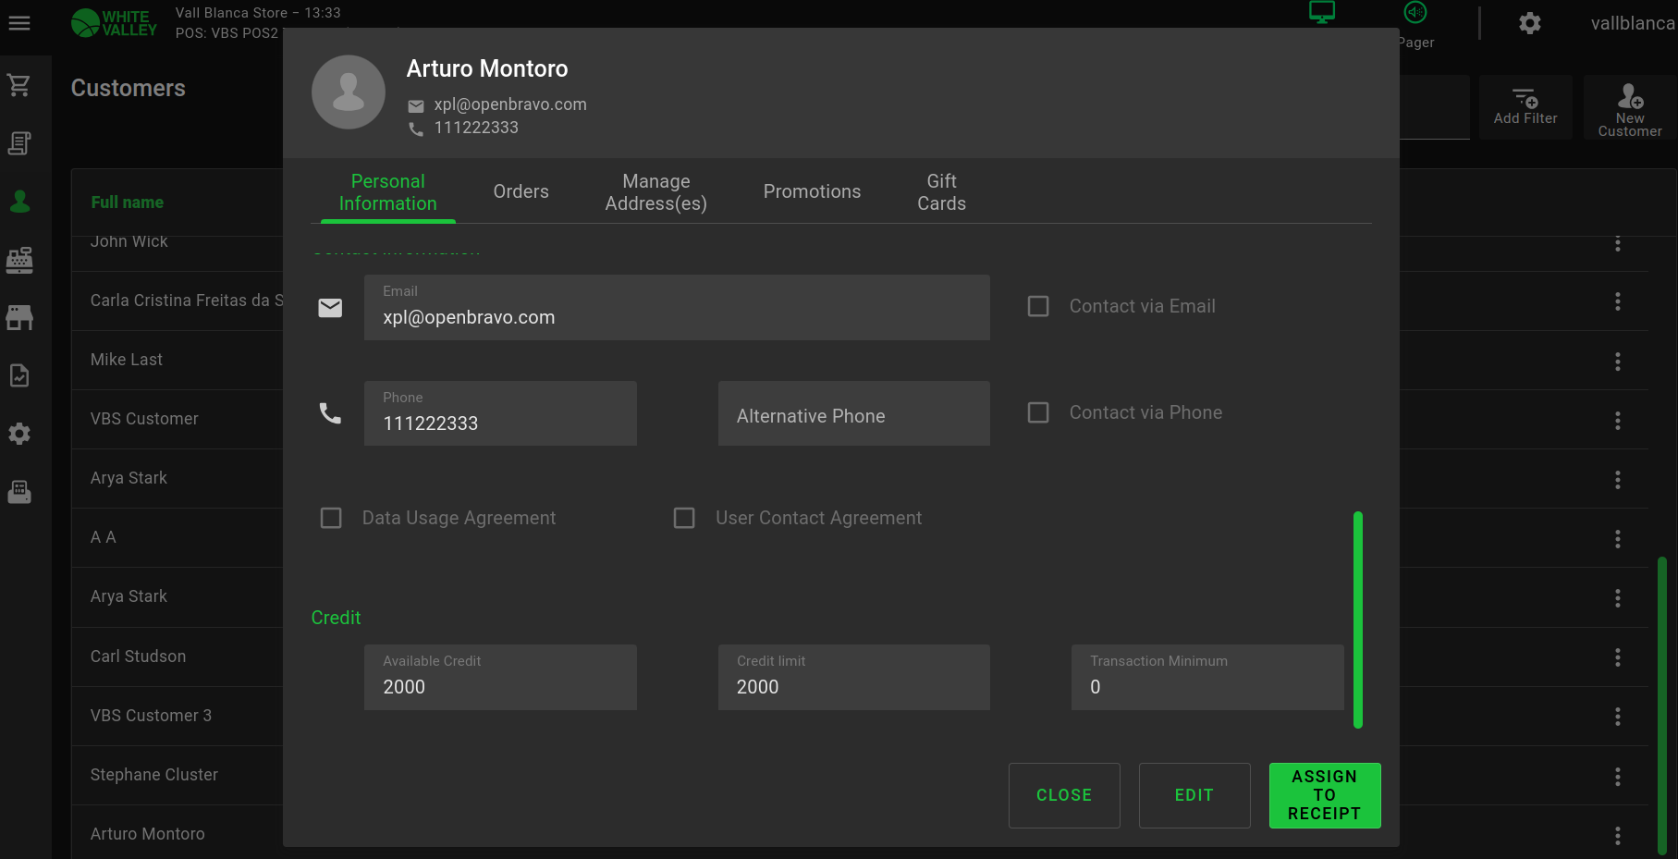Viewport: 1678px width, 859px height.
Task: Switch to the Orders tab
Action: (521, 191)
